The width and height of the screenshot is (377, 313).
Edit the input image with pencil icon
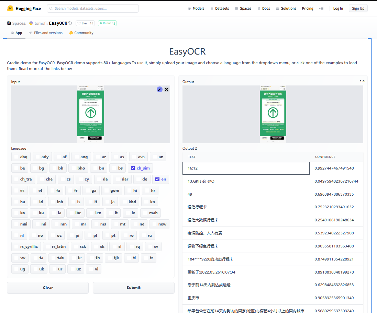click(x=159, y=89)
